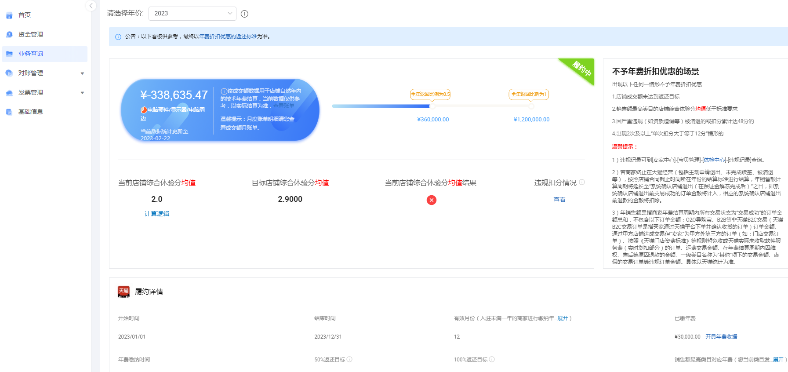Click the 年费缴纳时间 label

click(x=134, y=360)
